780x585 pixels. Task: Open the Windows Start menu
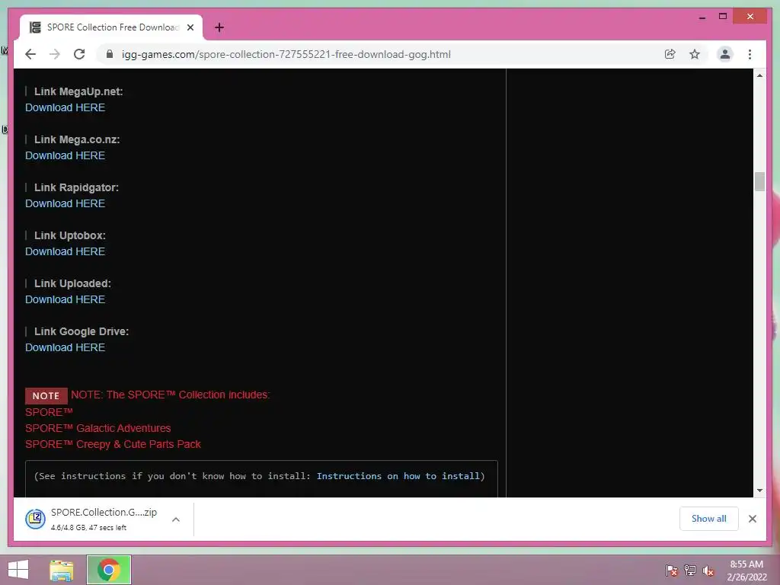(18, 570)
